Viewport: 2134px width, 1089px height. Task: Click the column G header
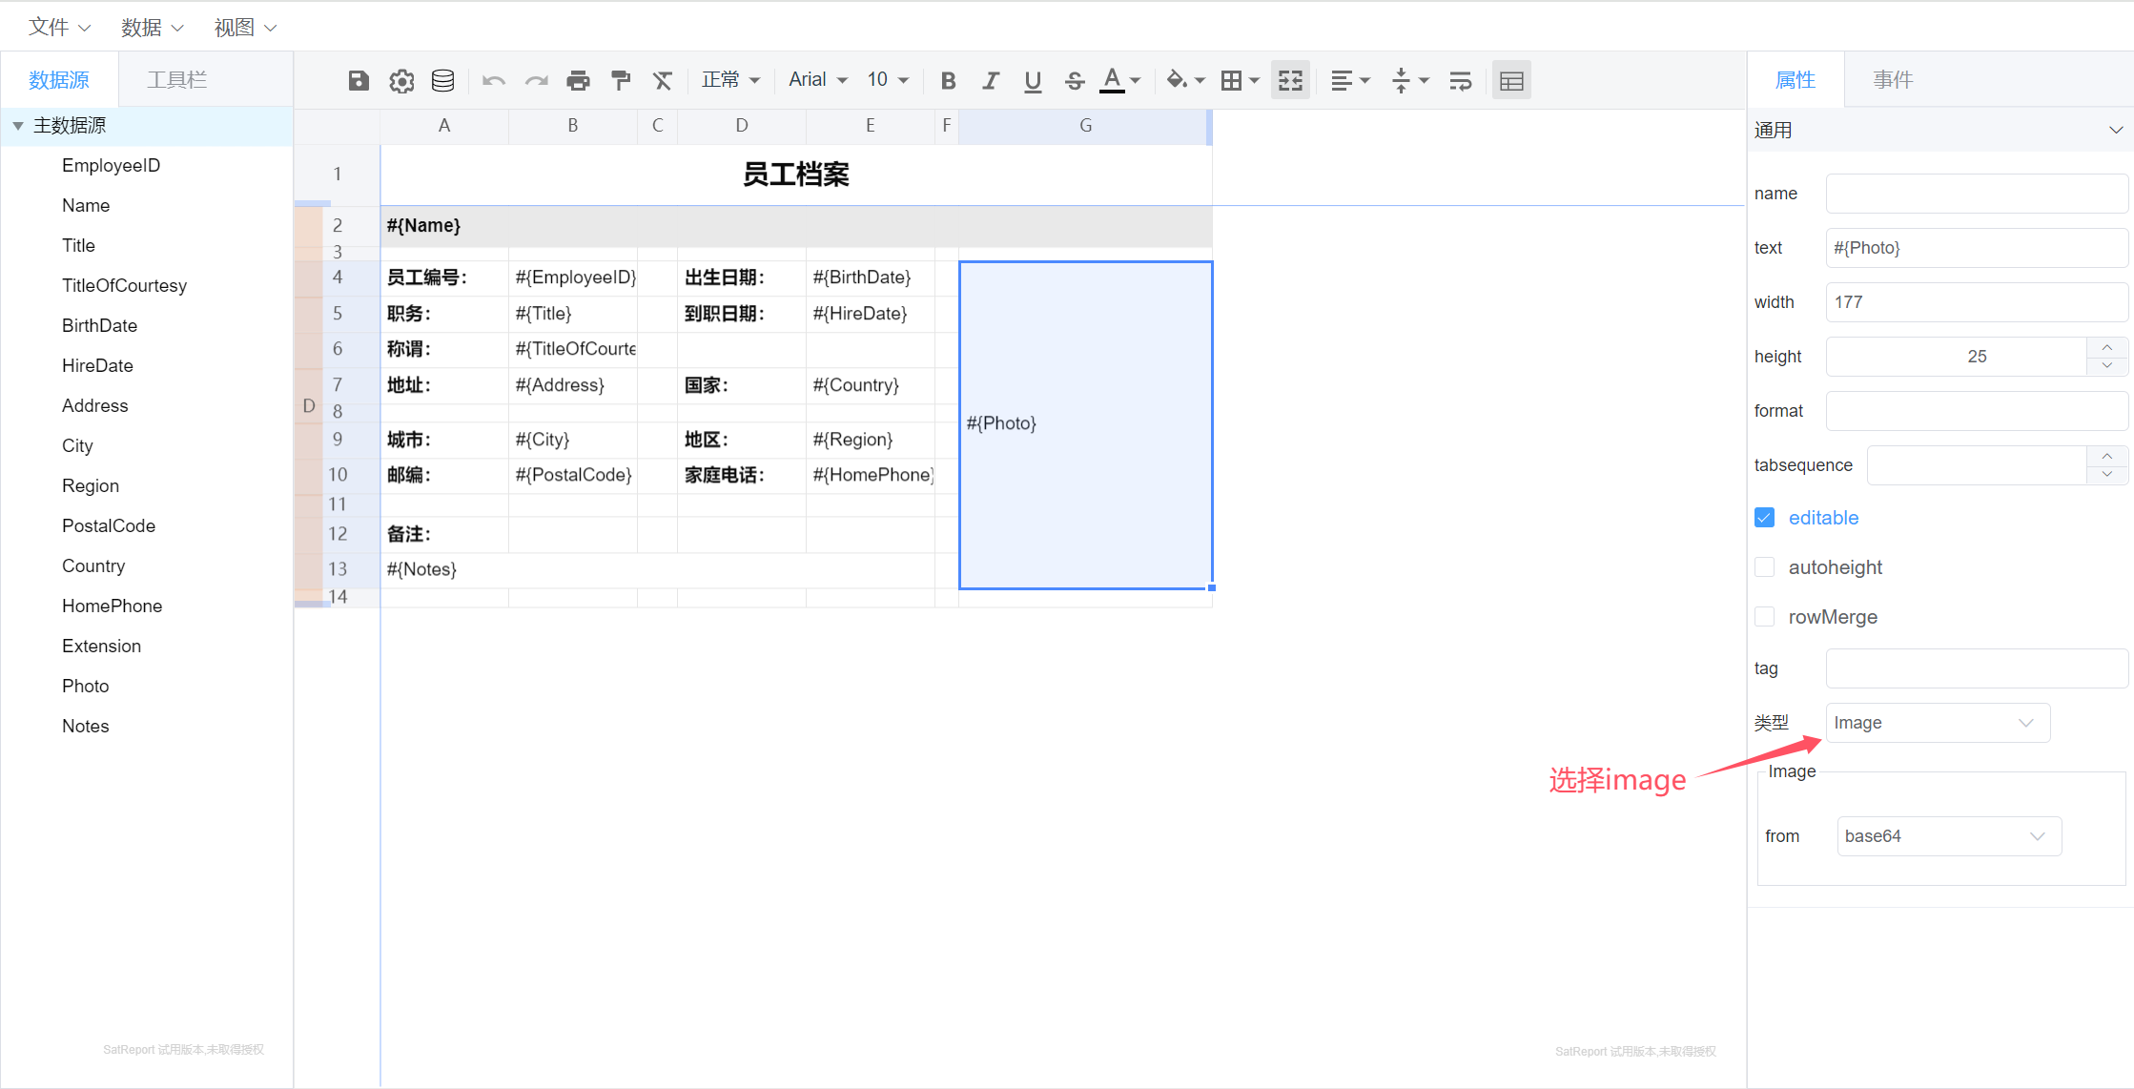pyautogui.click(x=1085, y=126)
